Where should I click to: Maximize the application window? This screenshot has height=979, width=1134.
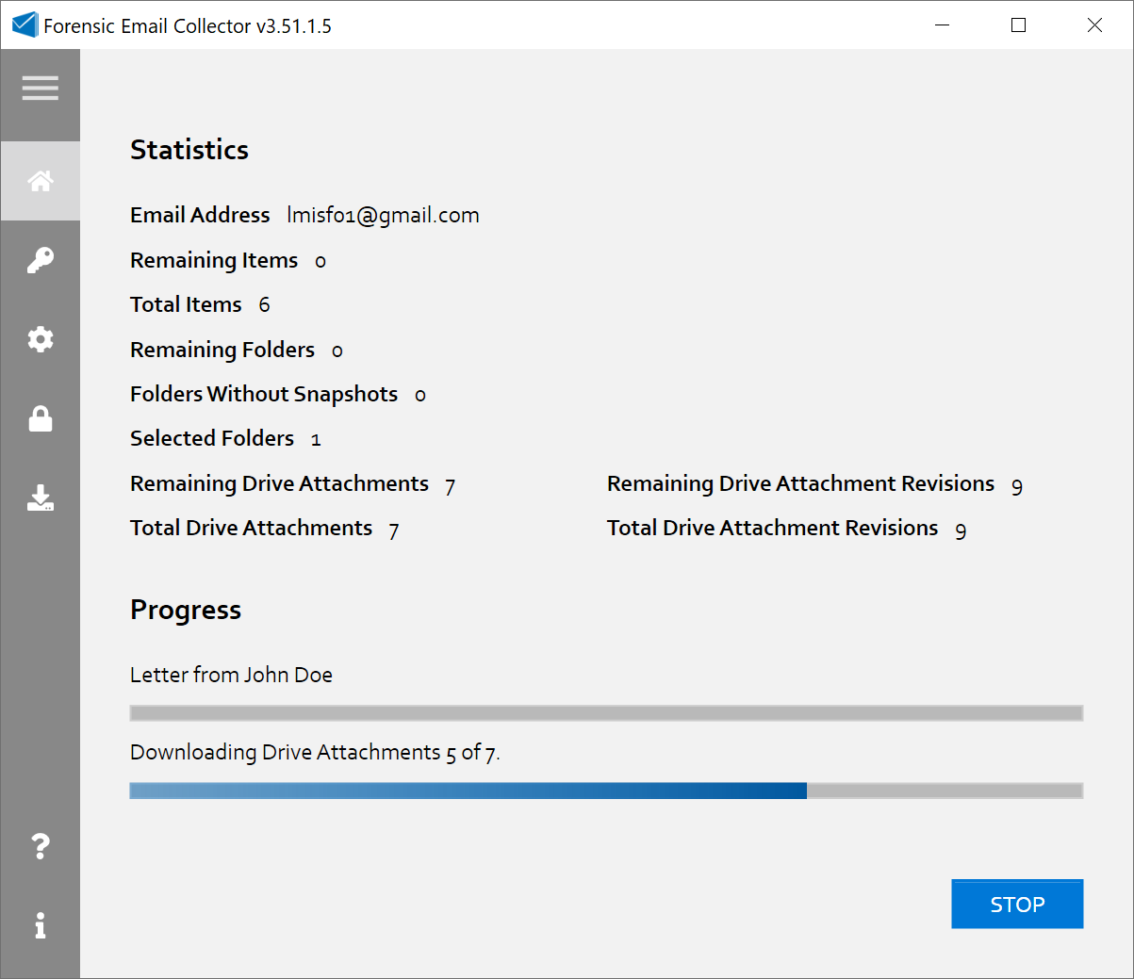point(1018,25)
